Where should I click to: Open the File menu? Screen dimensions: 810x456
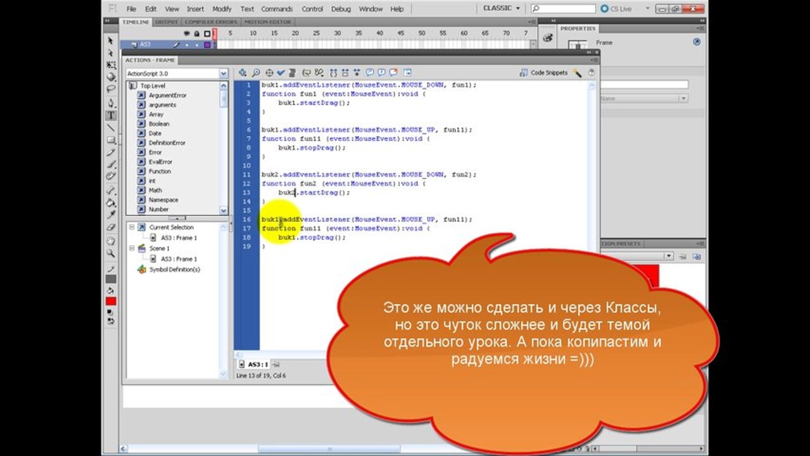[x=131, y=9]
